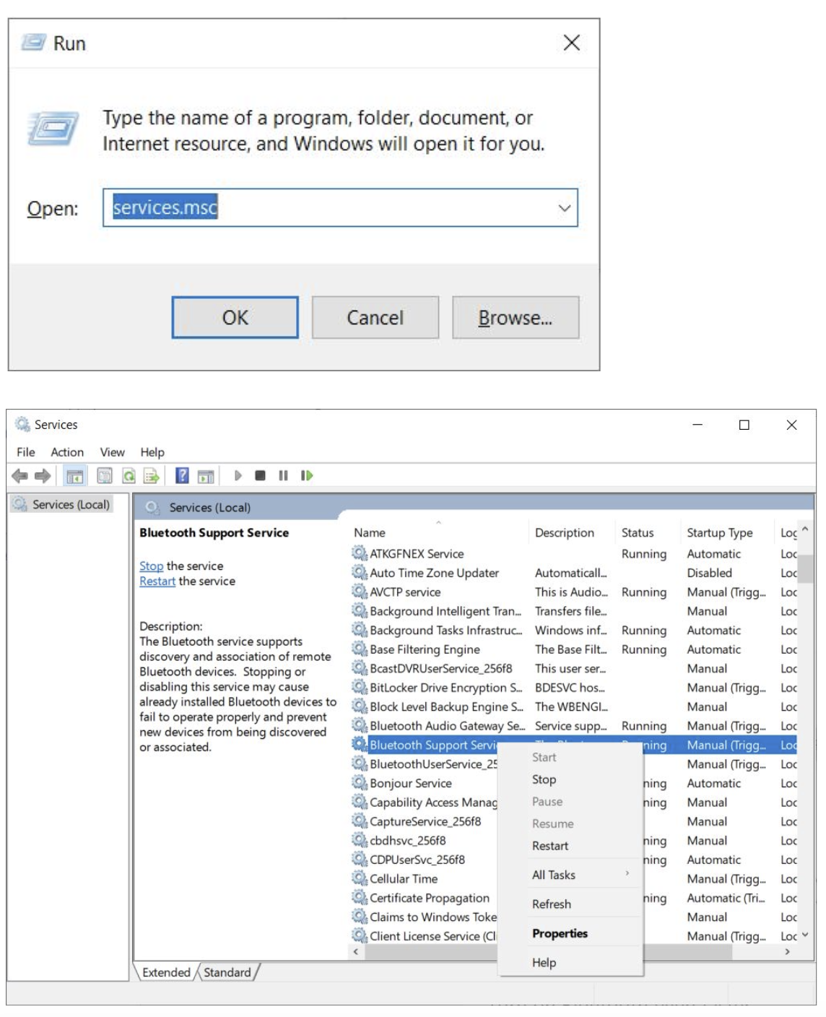Screen dimensions: 826x1017
Task: Click the Export List toolbar icon
Action: pyautogui.click(x=151, y=476)
